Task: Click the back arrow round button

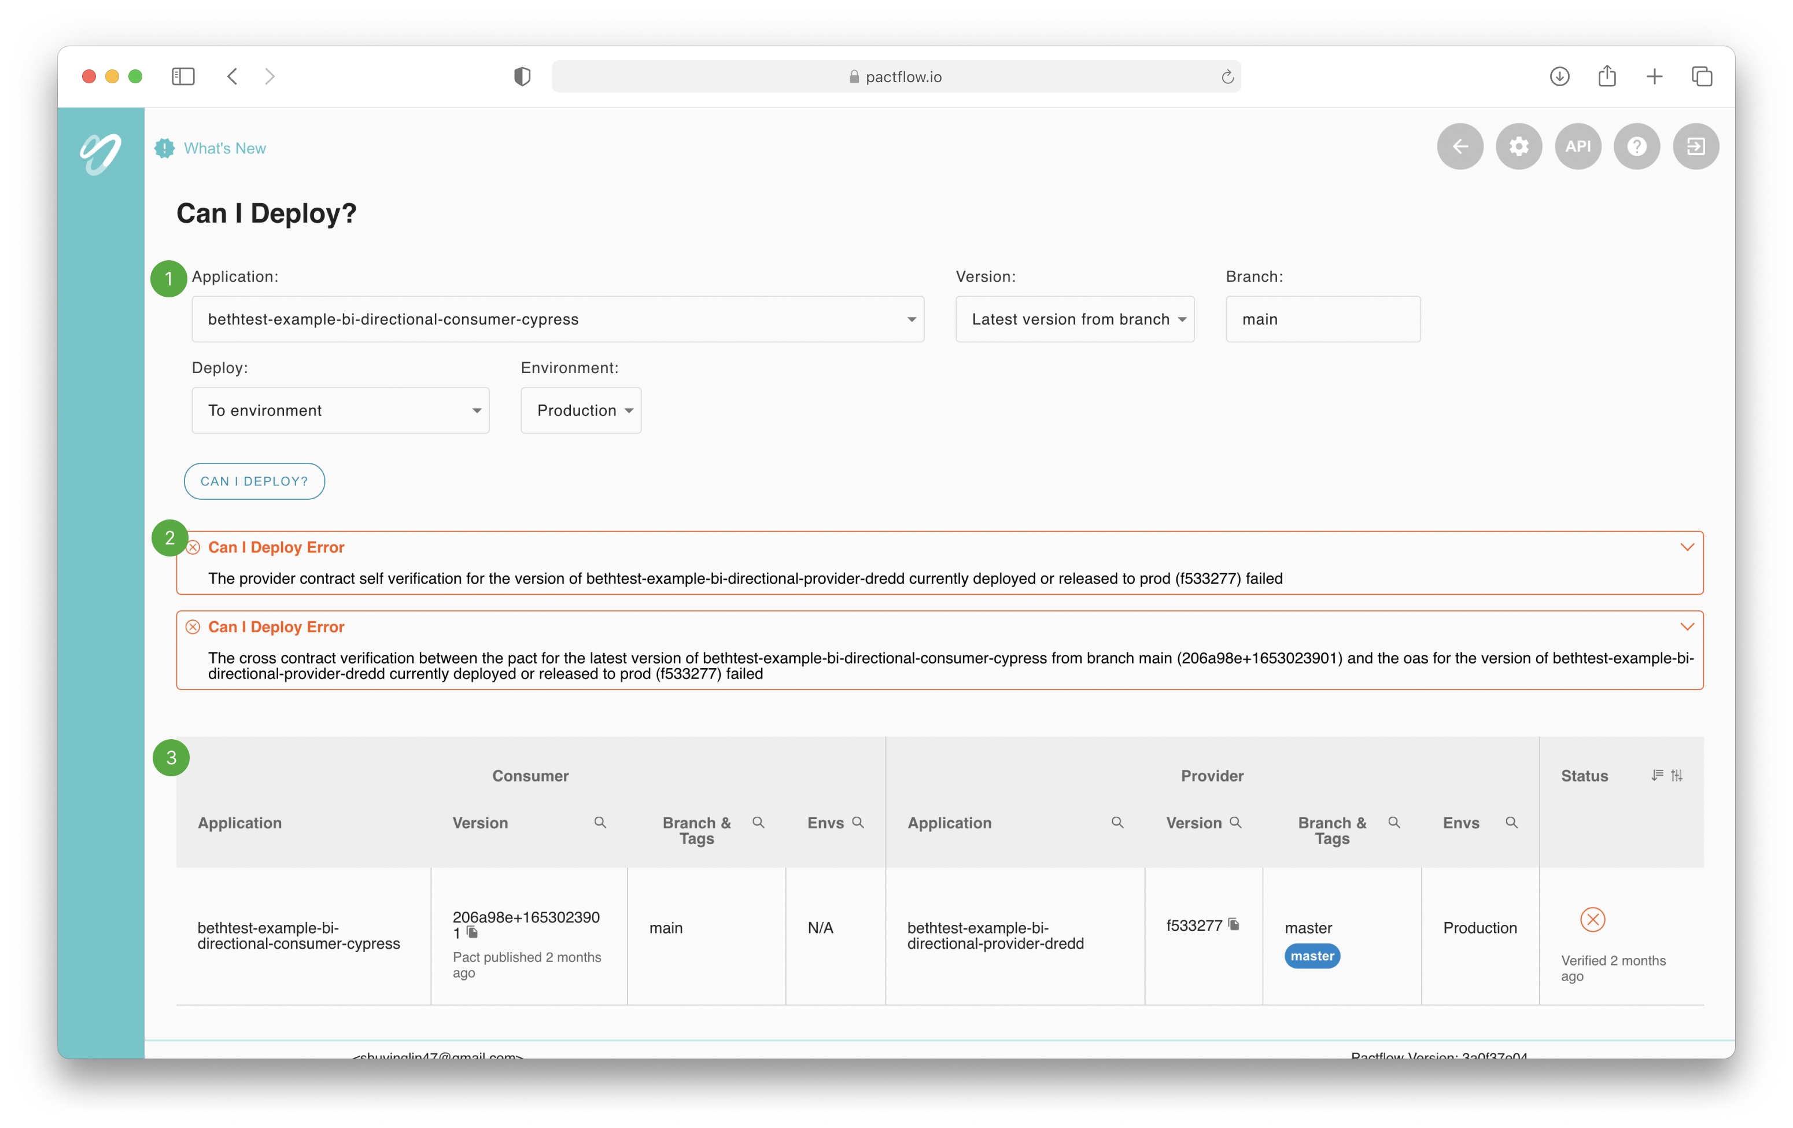Action: point(1459,147)
